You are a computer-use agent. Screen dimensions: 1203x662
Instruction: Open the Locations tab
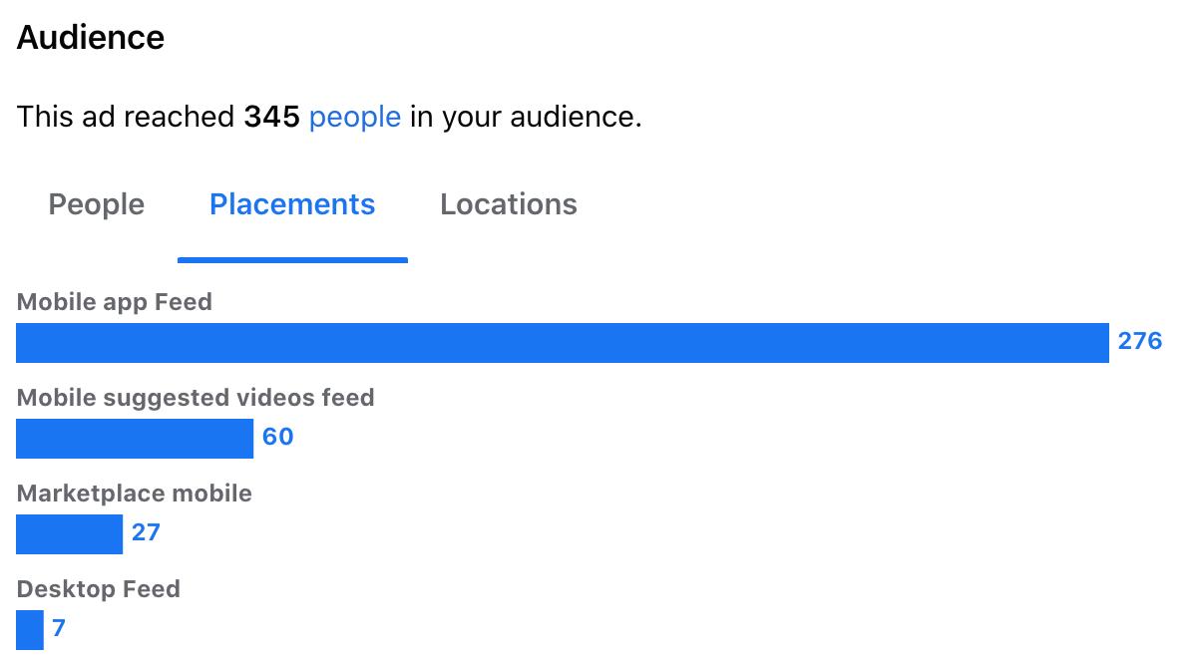point(509,204)
